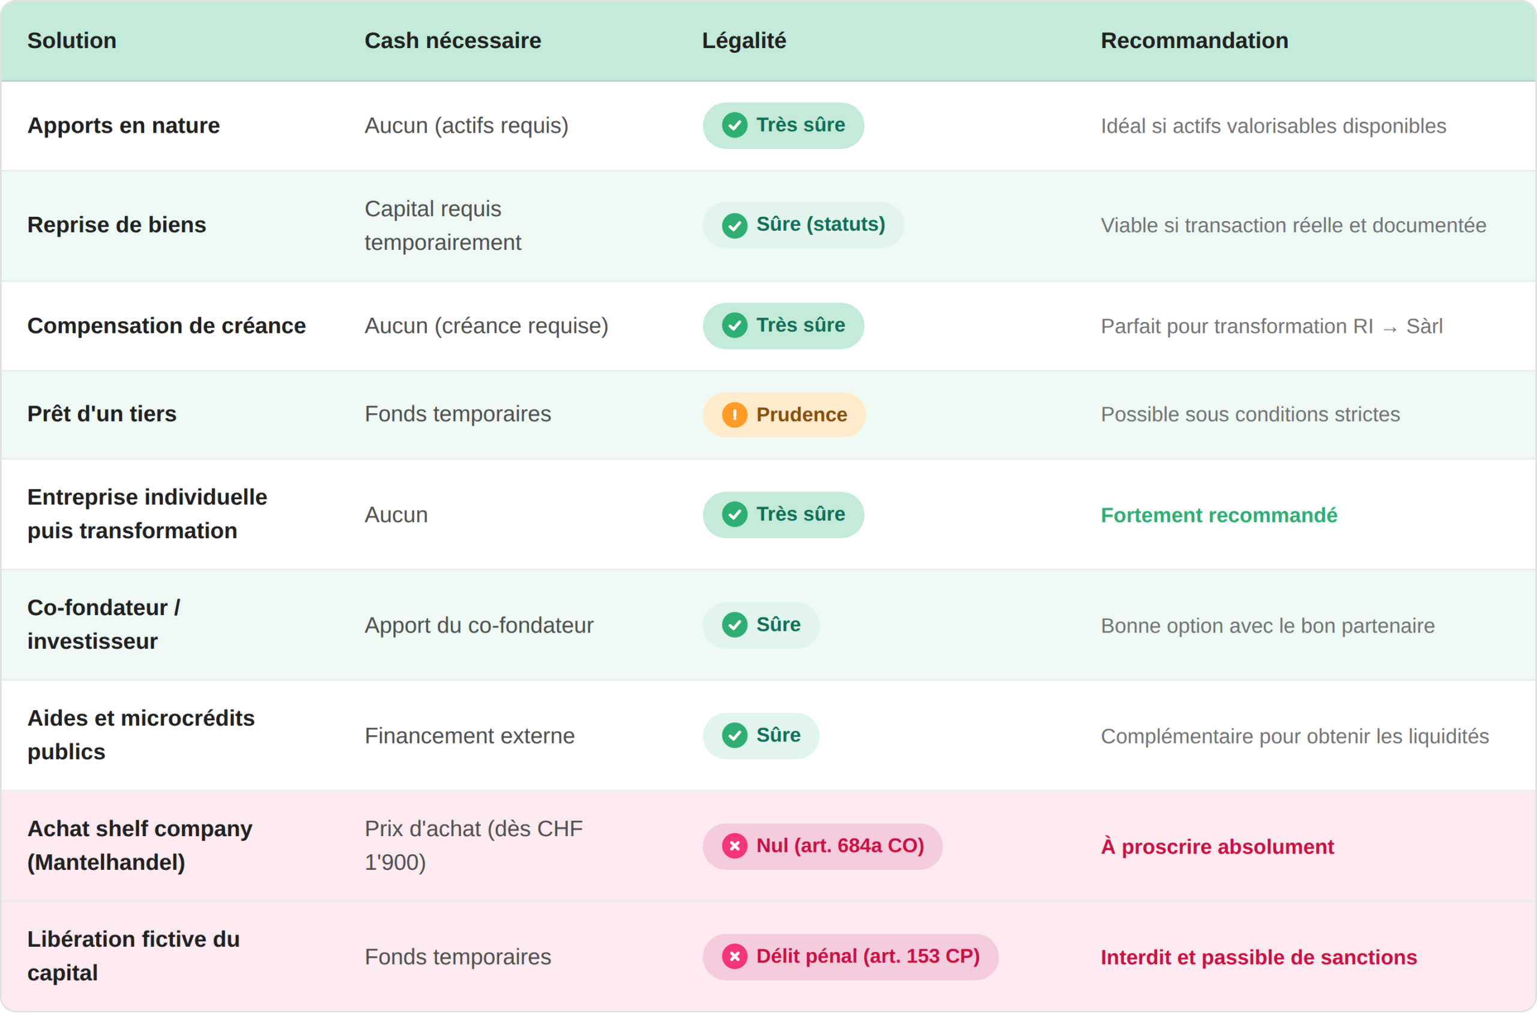1537x1014 pixels.
Task: Select the Solution column header
Action: coord(71,41)
